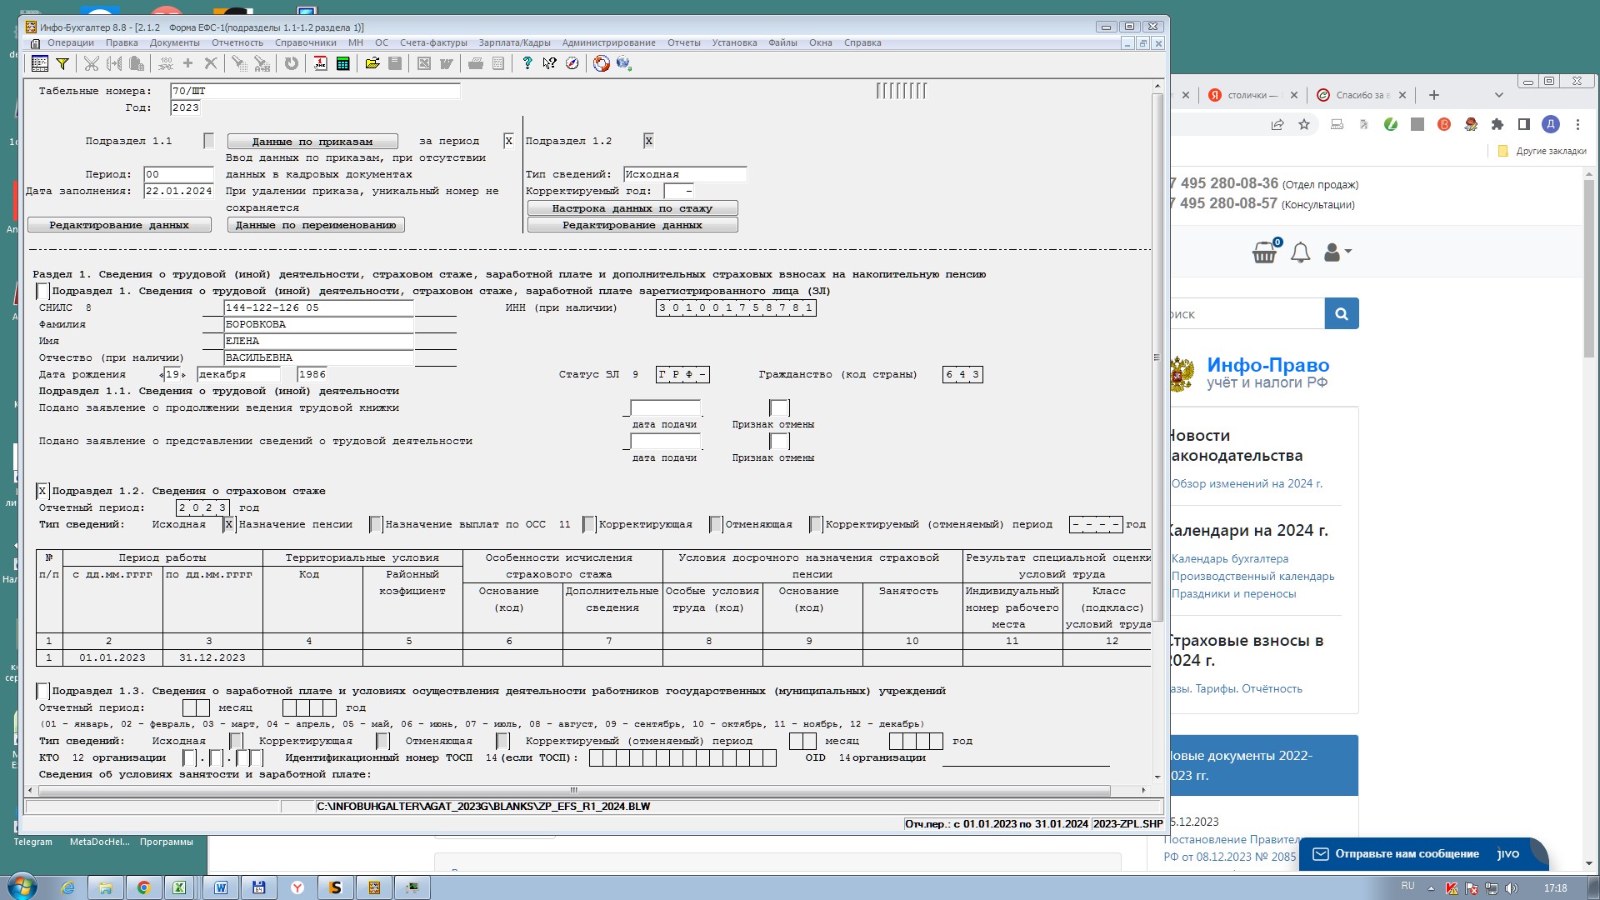Open the user account dropdown on website

click(1337, 252)
